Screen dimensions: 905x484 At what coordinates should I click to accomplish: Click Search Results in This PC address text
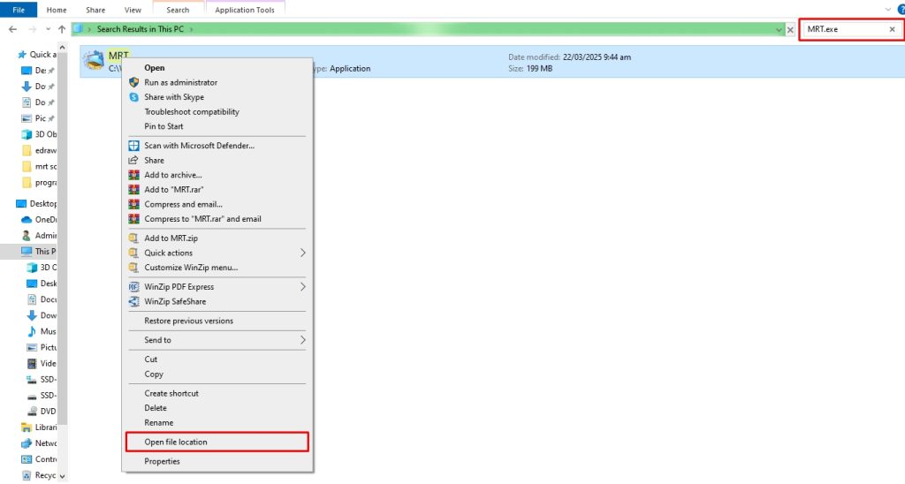point(141,29)
